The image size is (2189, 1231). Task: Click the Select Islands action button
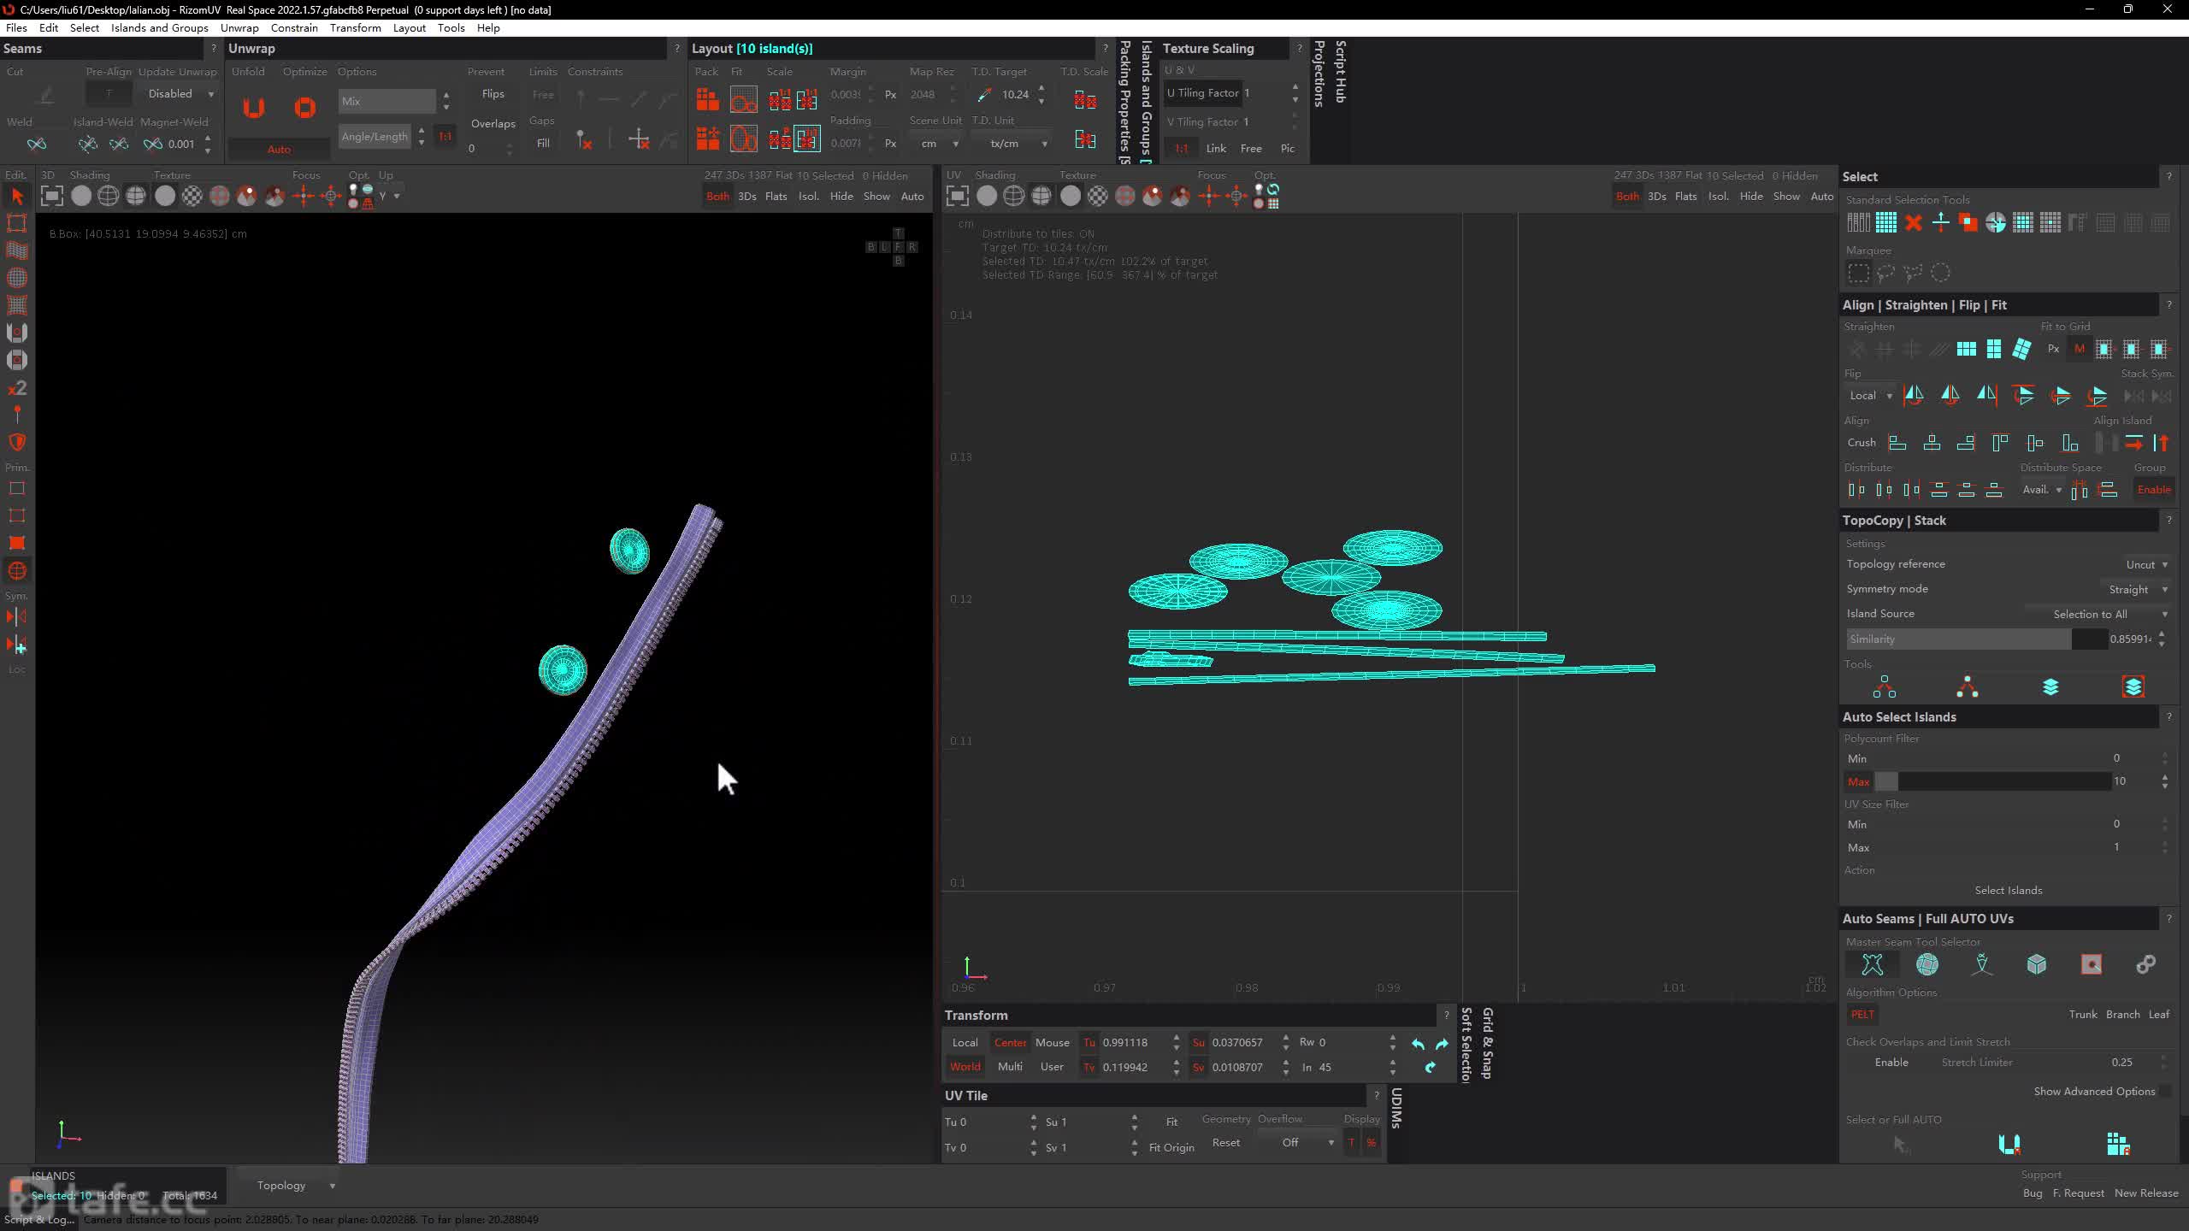pos(2008,890)
